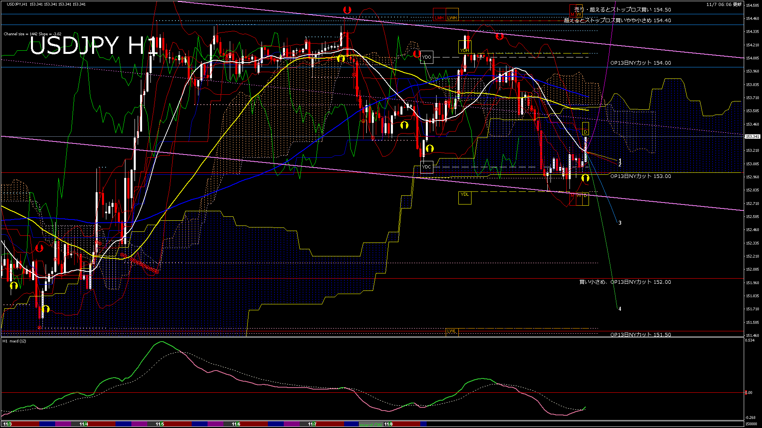Click the Channel size slope text
This screenshot has height=428, width=762.
(x=33, y=34)
